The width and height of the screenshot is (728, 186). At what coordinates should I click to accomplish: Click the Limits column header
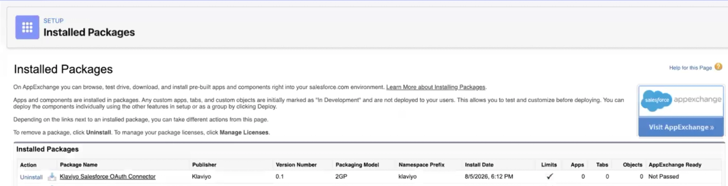click(549, 165)
